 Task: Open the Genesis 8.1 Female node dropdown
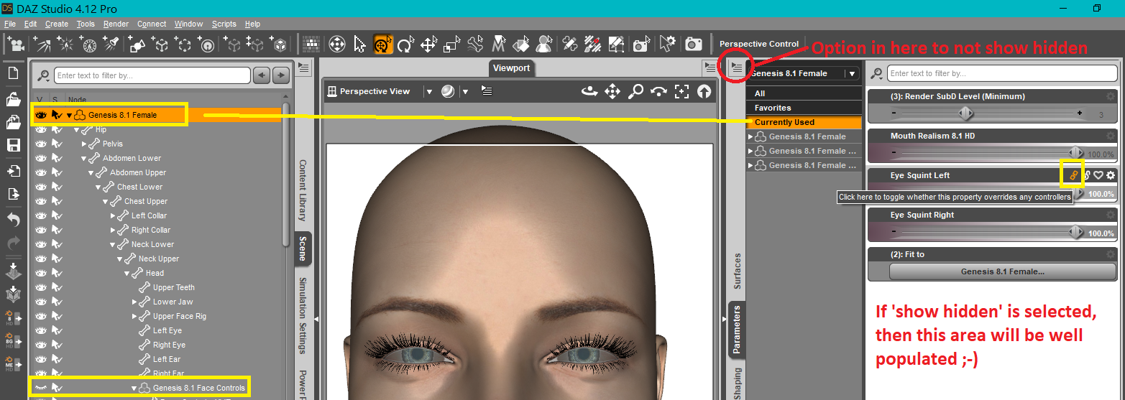click(852, 73)
